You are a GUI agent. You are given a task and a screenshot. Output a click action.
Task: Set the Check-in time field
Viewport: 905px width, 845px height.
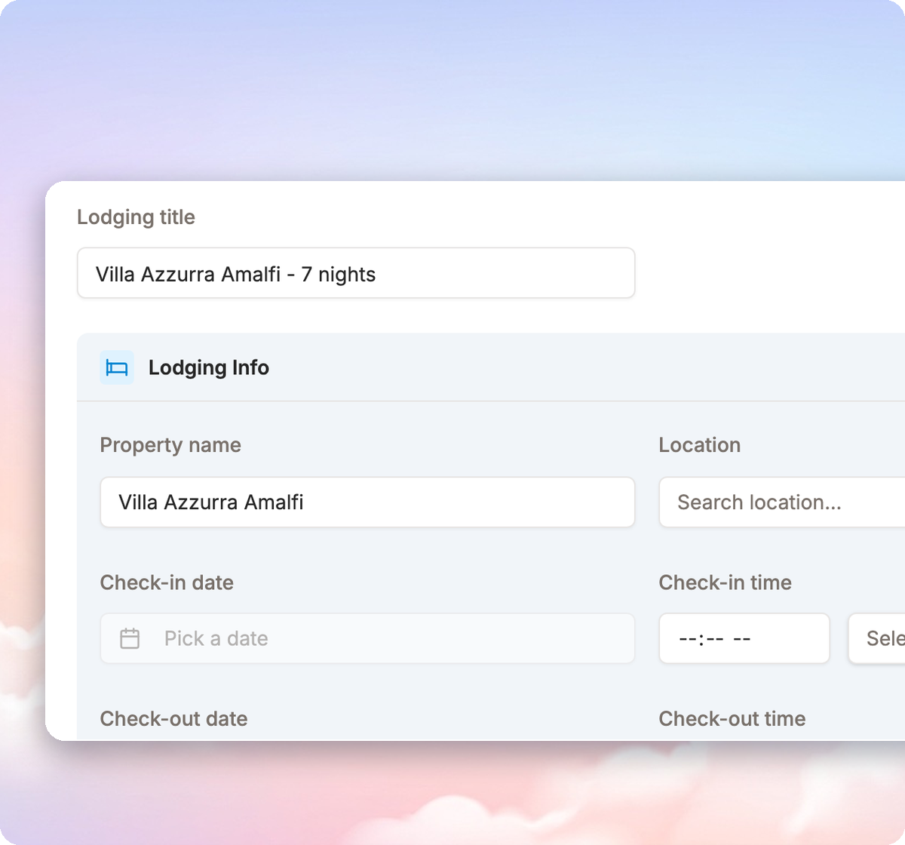(x=744, y=638)
